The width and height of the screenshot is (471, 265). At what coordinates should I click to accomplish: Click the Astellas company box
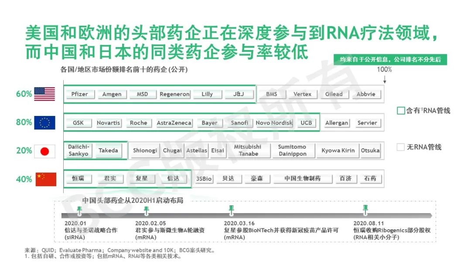[x=197, y=150]
